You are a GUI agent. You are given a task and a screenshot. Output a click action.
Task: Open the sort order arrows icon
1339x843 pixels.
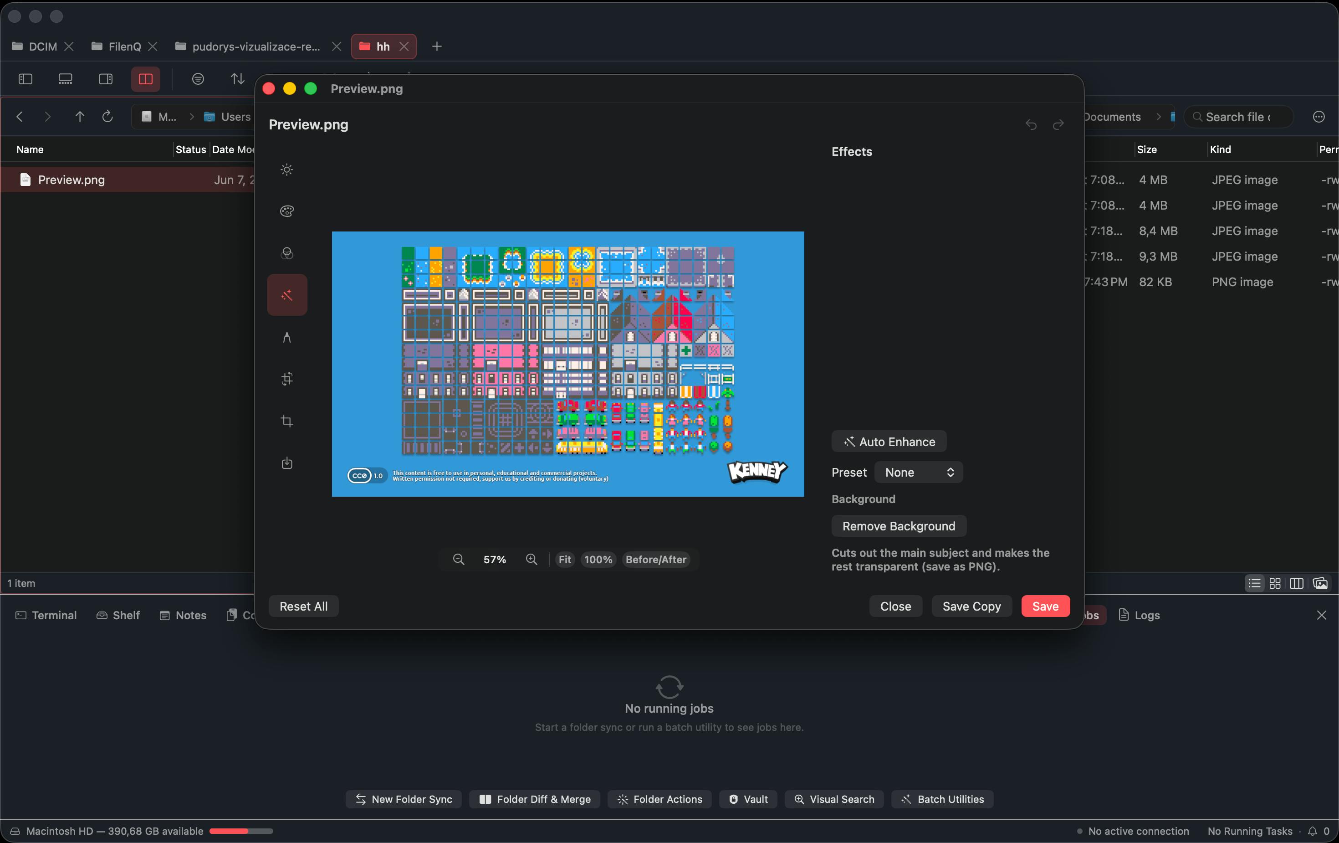238,79
